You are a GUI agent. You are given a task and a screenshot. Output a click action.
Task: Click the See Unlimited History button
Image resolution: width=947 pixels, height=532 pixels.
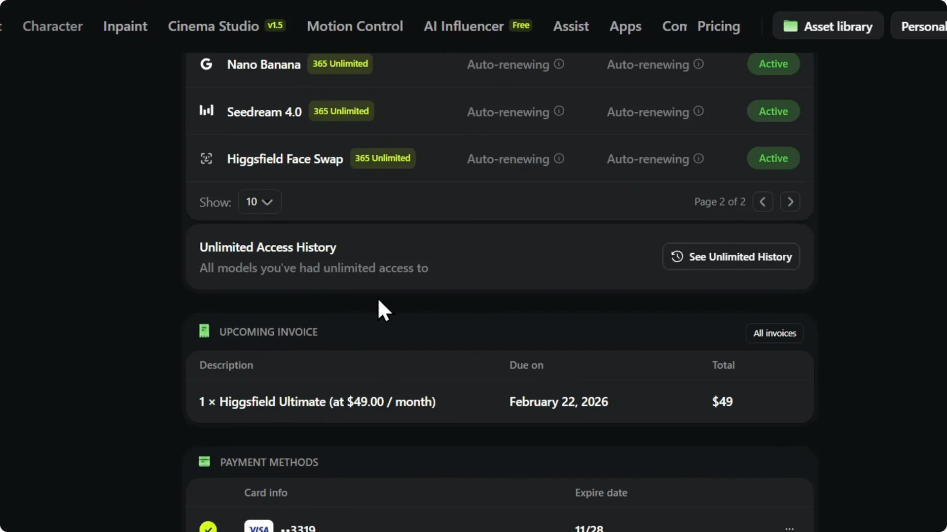click(730, 257)
